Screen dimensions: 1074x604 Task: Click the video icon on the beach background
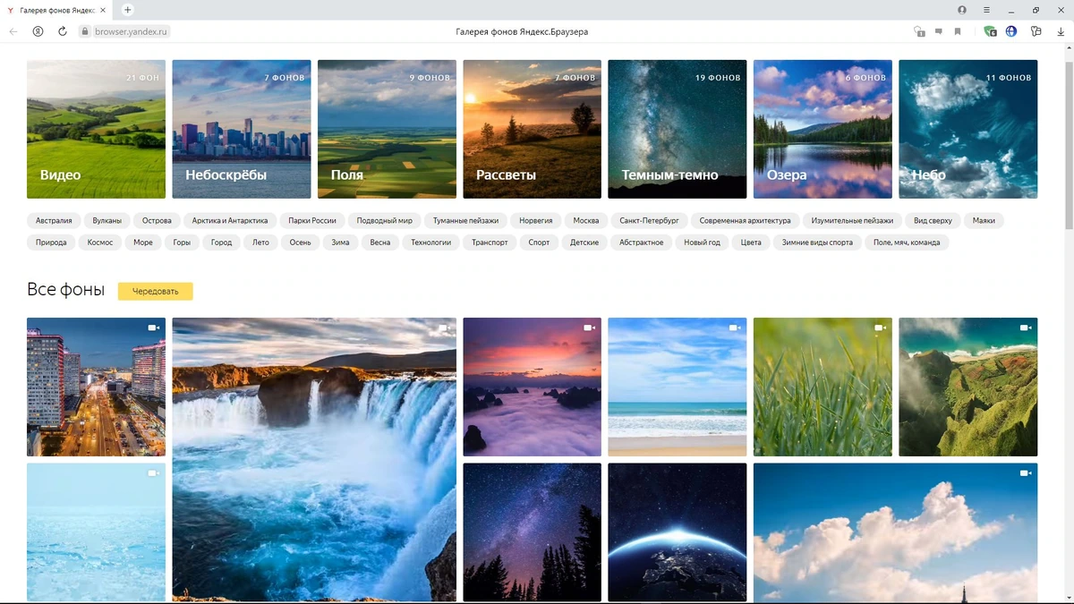pos(734,328)
